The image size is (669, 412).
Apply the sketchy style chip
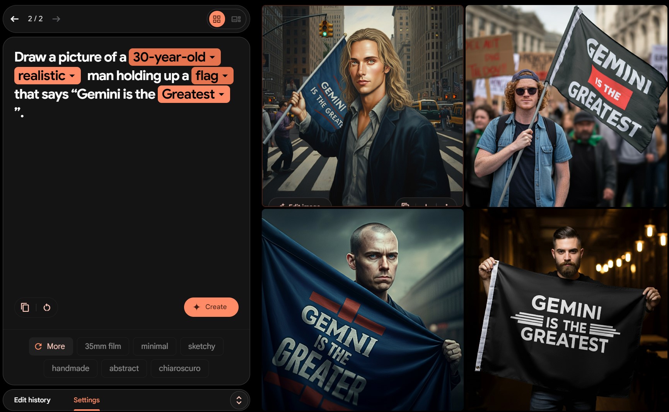(x=202, y=347)
